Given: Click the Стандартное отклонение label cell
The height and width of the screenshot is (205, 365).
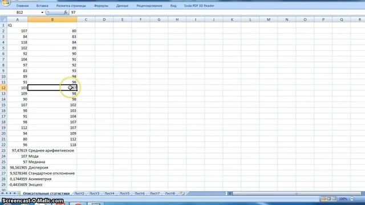Looking at the screenshot, I should point(52,173).
